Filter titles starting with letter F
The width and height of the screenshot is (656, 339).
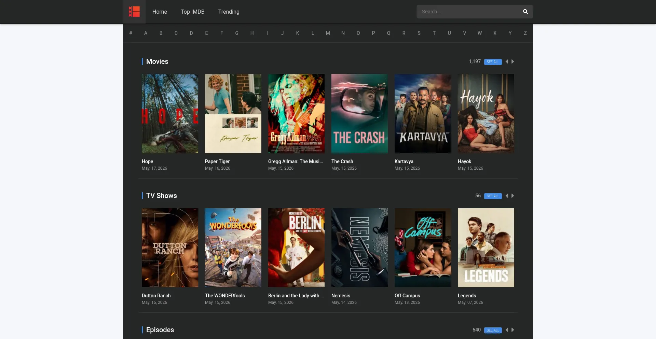222,33
